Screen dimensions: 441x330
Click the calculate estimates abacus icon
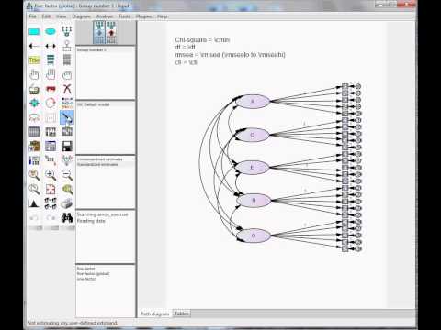pyautogui.click(x=67, y=132)
